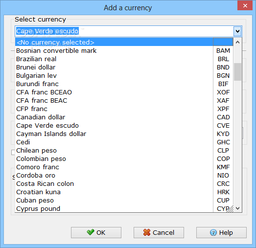Select Chilean peso
The image size is (256, 248).
[124, 151]
